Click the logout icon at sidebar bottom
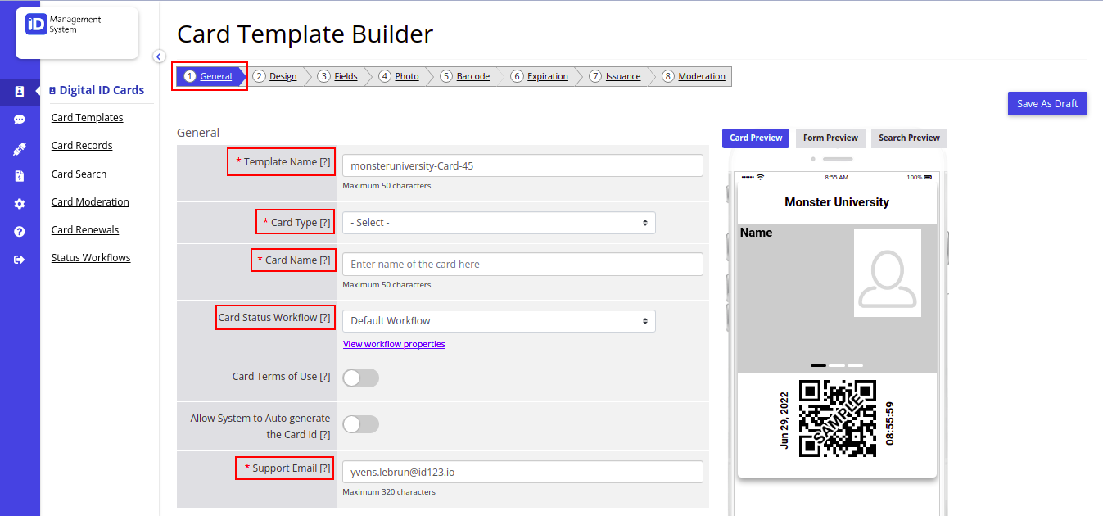The image size is (1103, 516). click(20, 257)
